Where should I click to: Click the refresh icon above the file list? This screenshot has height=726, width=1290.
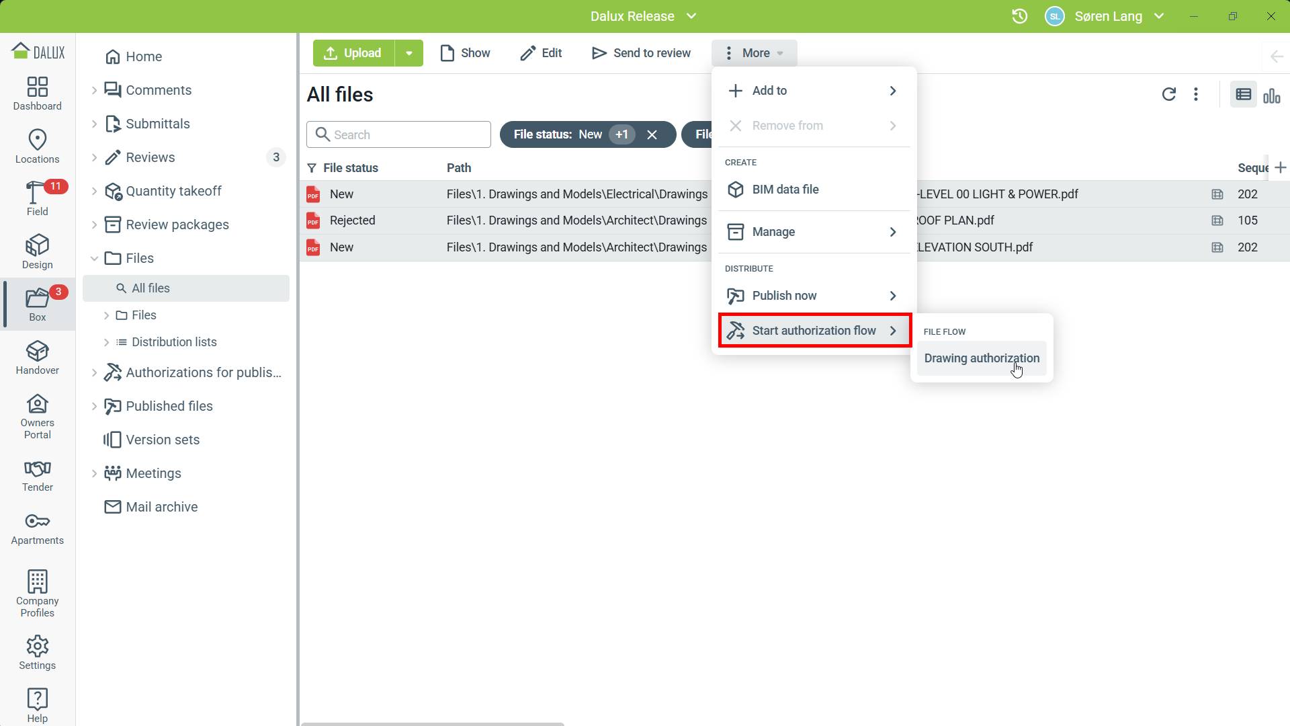1169,94
